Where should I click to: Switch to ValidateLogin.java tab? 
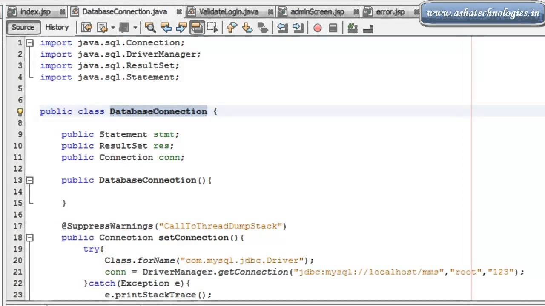pyautogui.click(x=229, y=12)
